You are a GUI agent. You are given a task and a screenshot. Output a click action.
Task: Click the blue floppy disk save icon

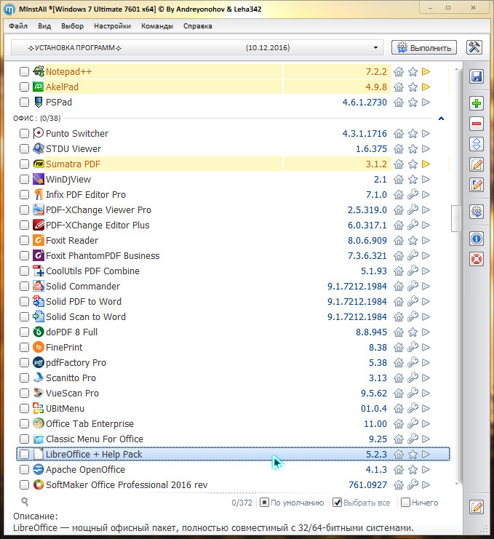coord(477,76)
